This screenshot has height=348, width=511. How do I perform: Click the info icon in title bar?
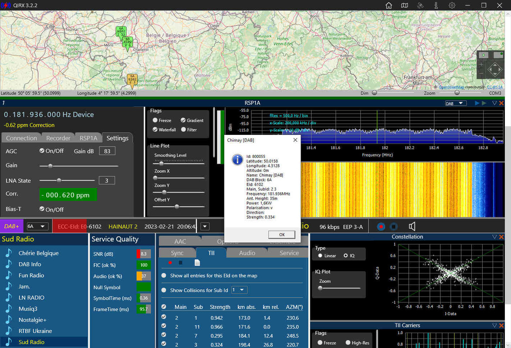[436, 6]
